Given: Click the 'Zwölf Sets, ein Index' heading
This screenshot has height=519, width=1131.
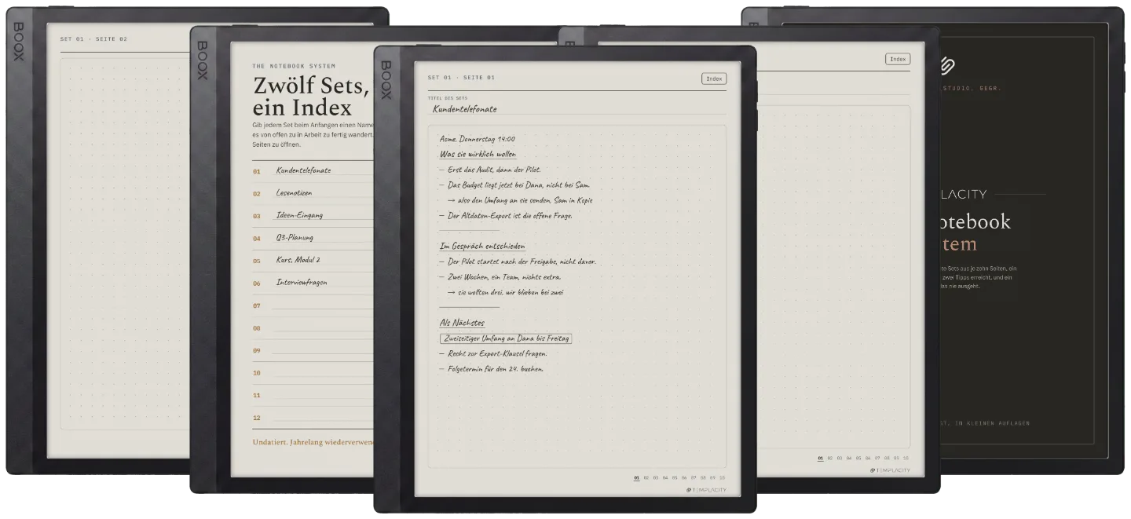Looking at the screenshot, I should pyautogui.click(x=310, y=96).
